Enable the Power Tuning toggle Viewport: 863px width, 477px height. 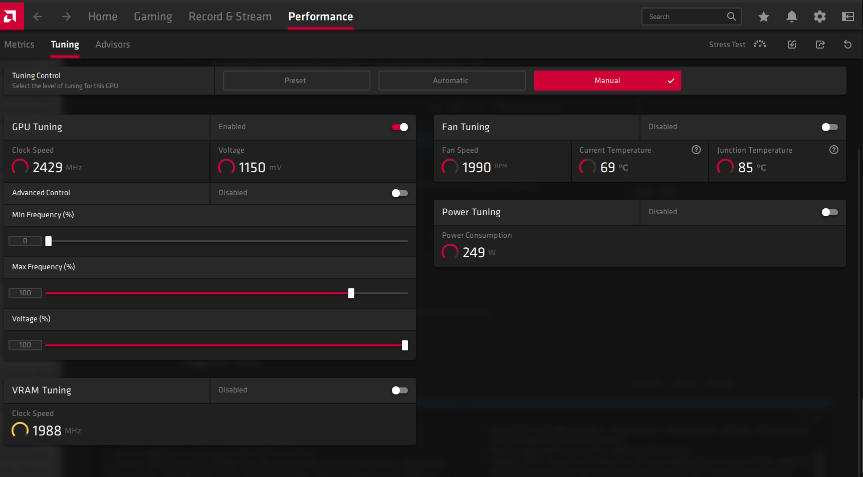tap(829, 212)
